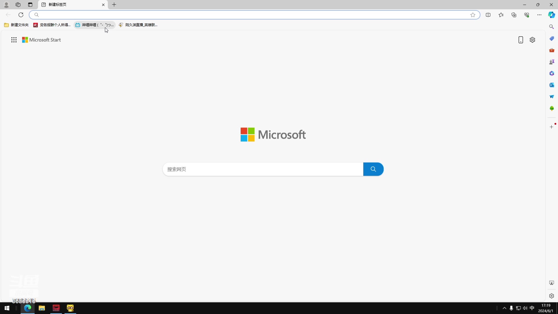This screenshot has width=558, height=314.
Task: Click the blue search button
Action: 373,169
